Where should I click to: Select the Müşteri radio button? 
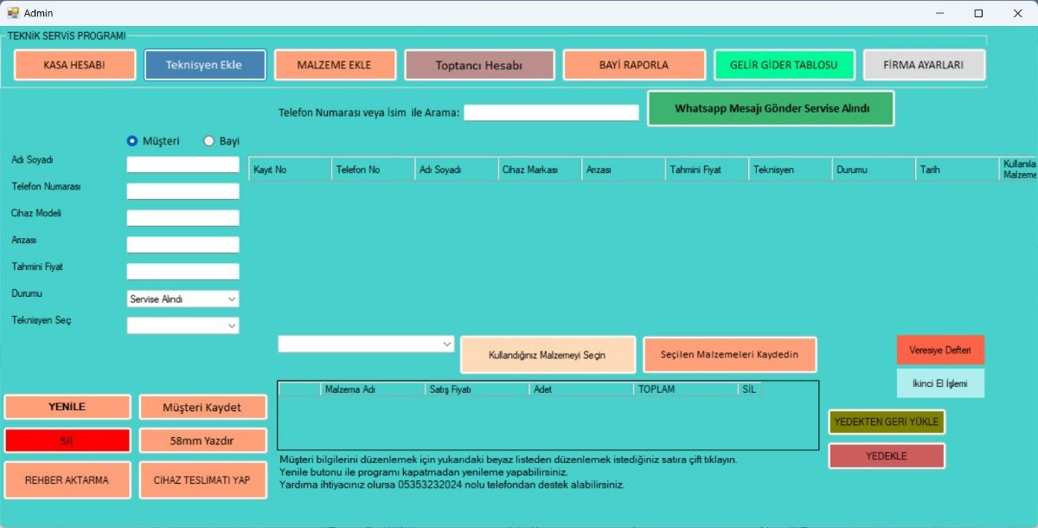point(132,140)
